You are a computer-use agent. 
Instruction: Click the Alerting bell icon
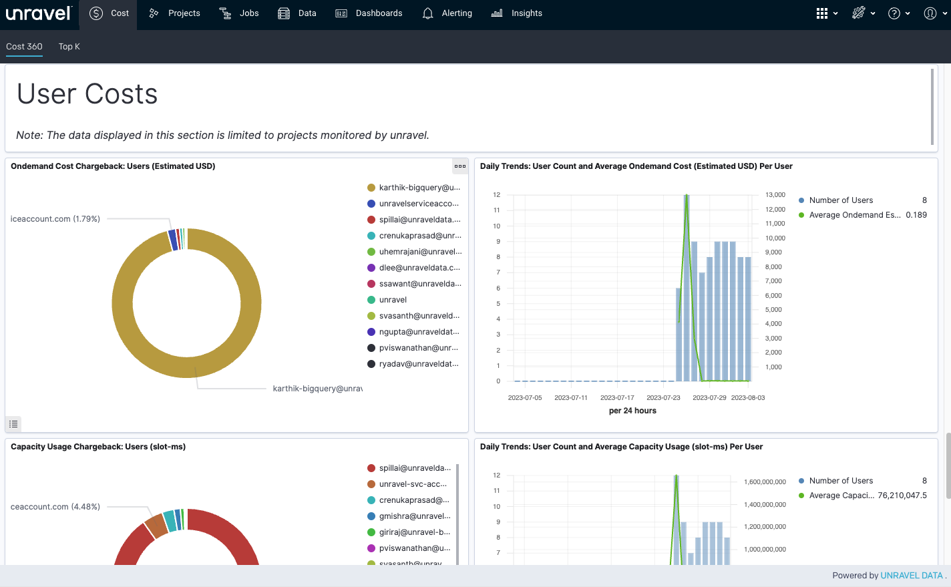tap(428, 13)
